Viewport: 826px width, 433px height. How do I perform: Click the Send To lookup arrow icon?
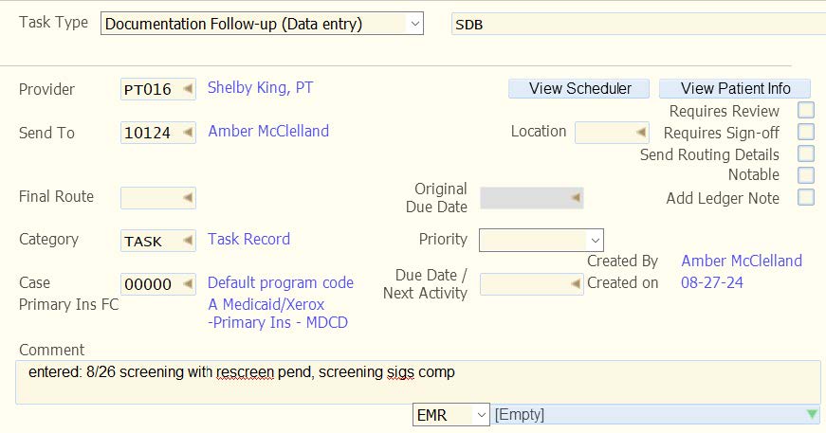tap(188, 134)
